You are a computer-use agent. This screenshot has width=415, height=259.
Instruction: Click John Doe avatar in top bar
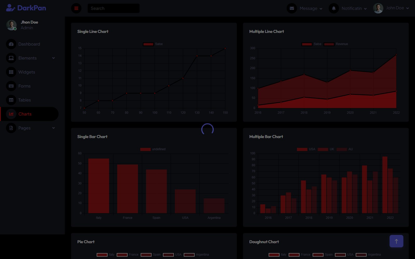(378, 8)
